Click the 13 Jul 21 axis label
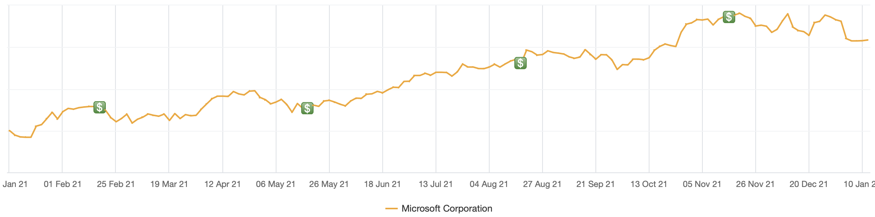Viewport: 875px width, 217px height. [x=436, y=184]
